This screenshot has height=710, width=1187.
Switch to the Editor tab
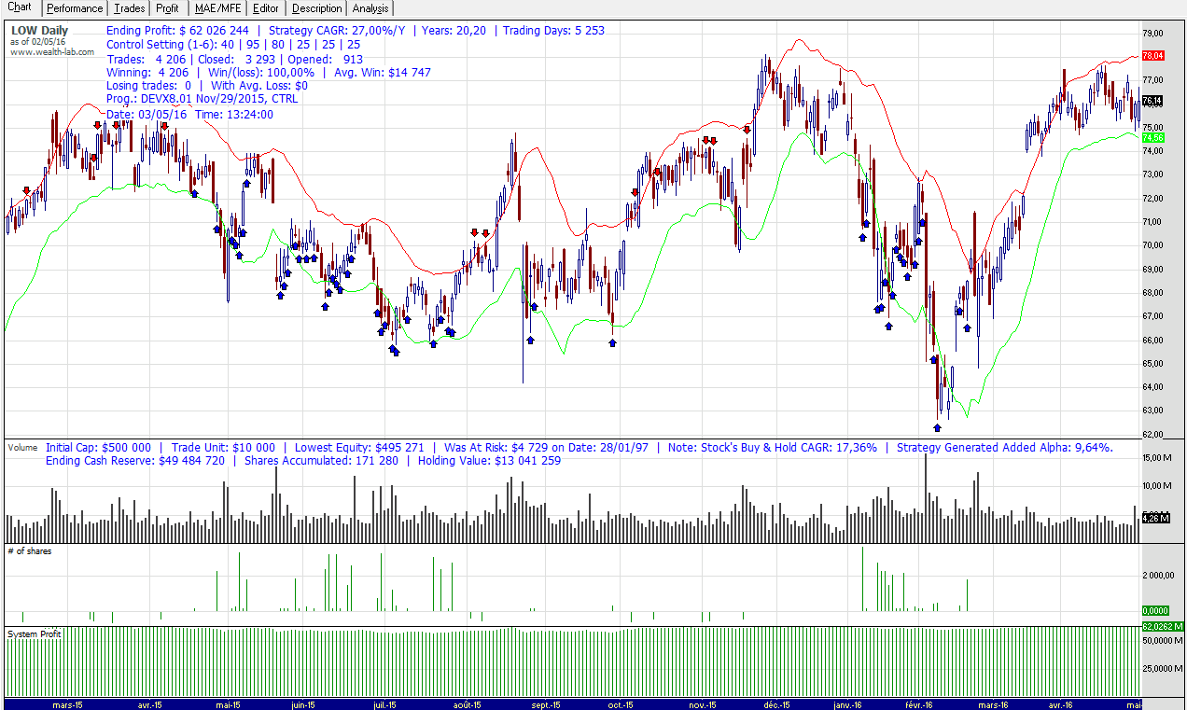266,8
